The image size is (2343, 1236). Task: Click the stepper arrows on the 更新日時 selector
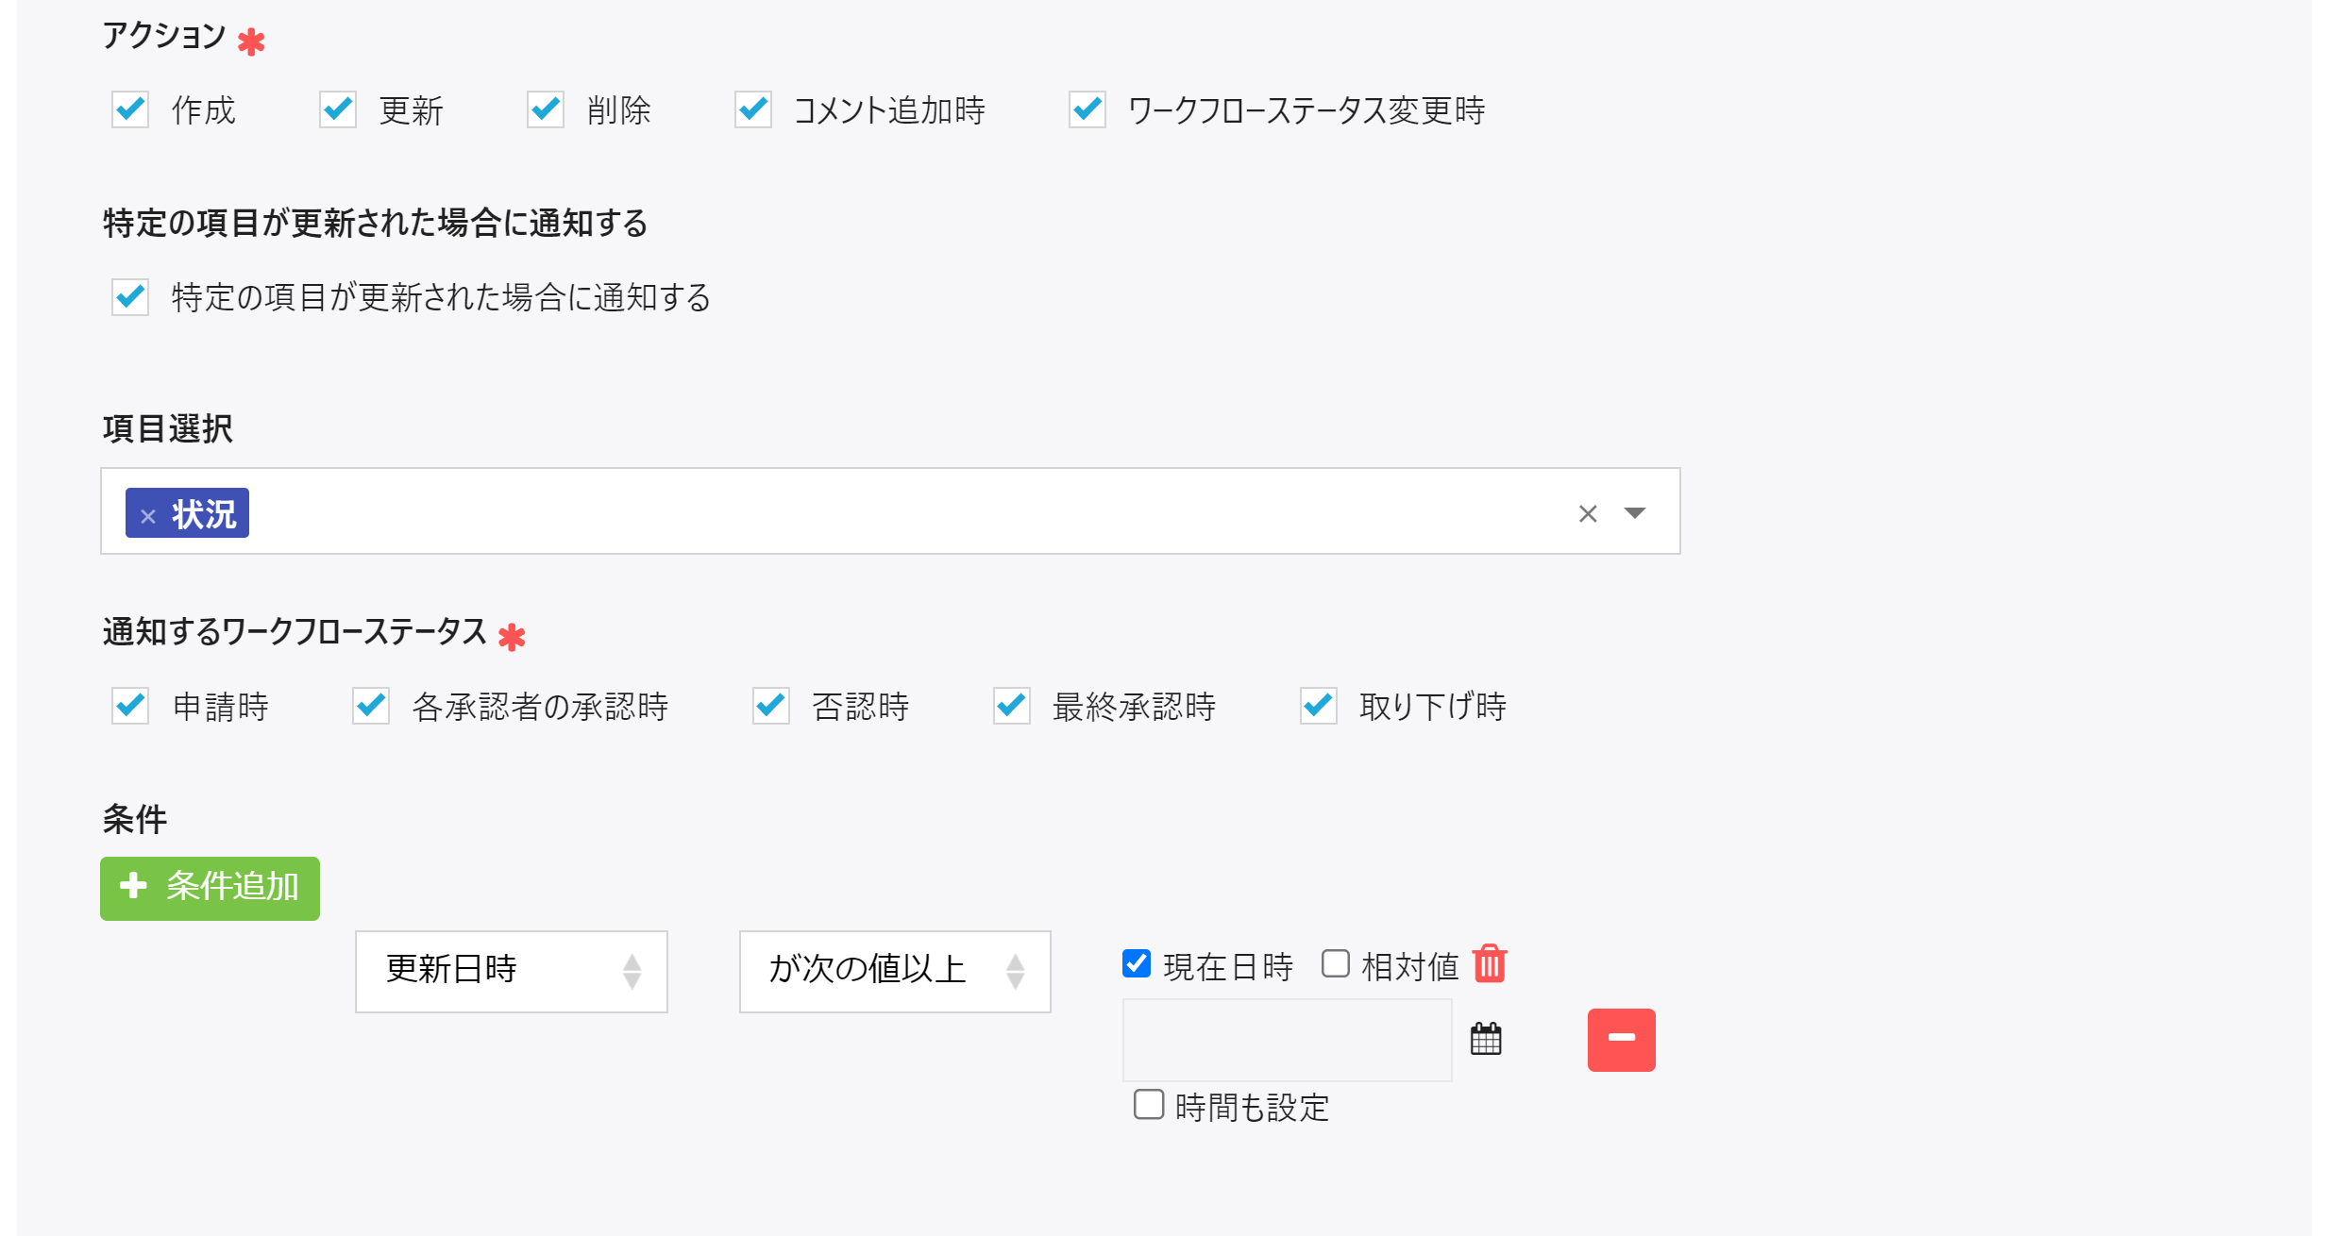pyautogui.click(x=632, y=972)
